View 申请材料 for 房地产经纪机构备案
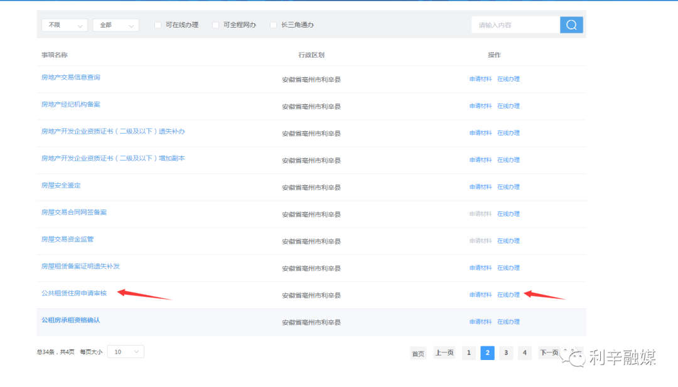The image size is (678, 387). pyautogui.click(x=480, y=106)
